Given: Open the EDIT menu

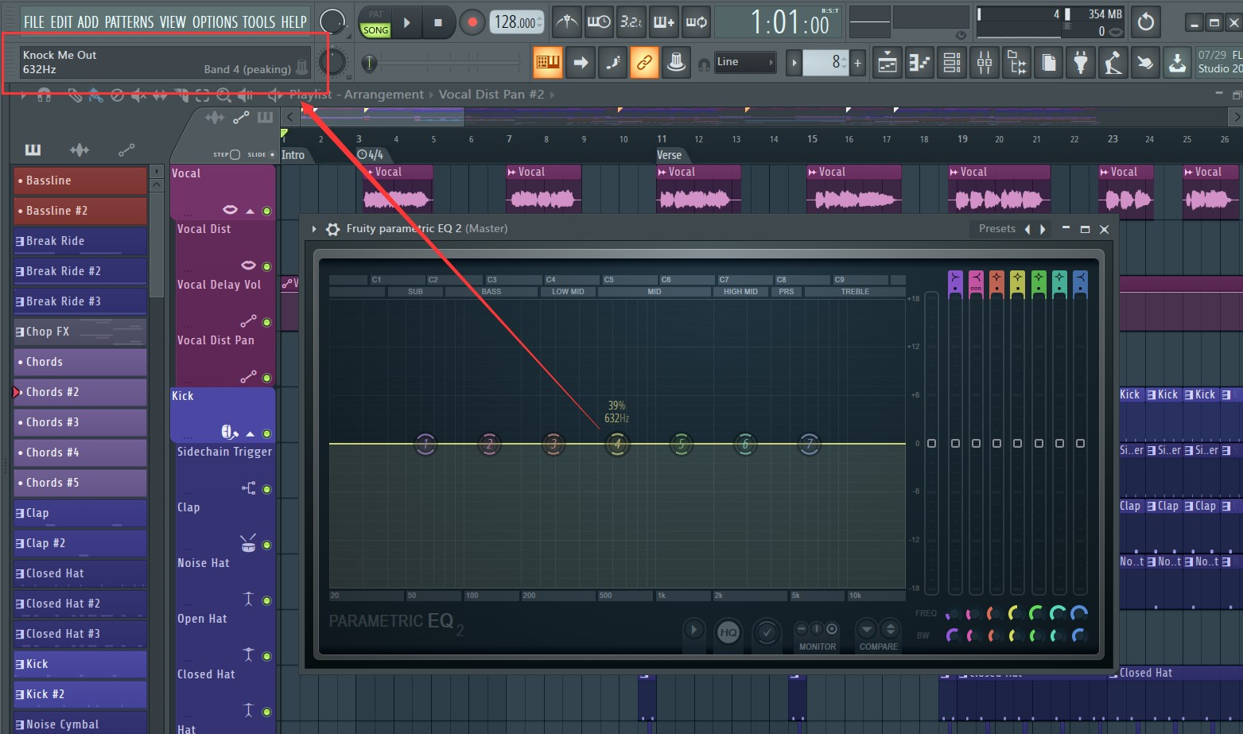Looking at the screenshot, I should click(61, 22).
